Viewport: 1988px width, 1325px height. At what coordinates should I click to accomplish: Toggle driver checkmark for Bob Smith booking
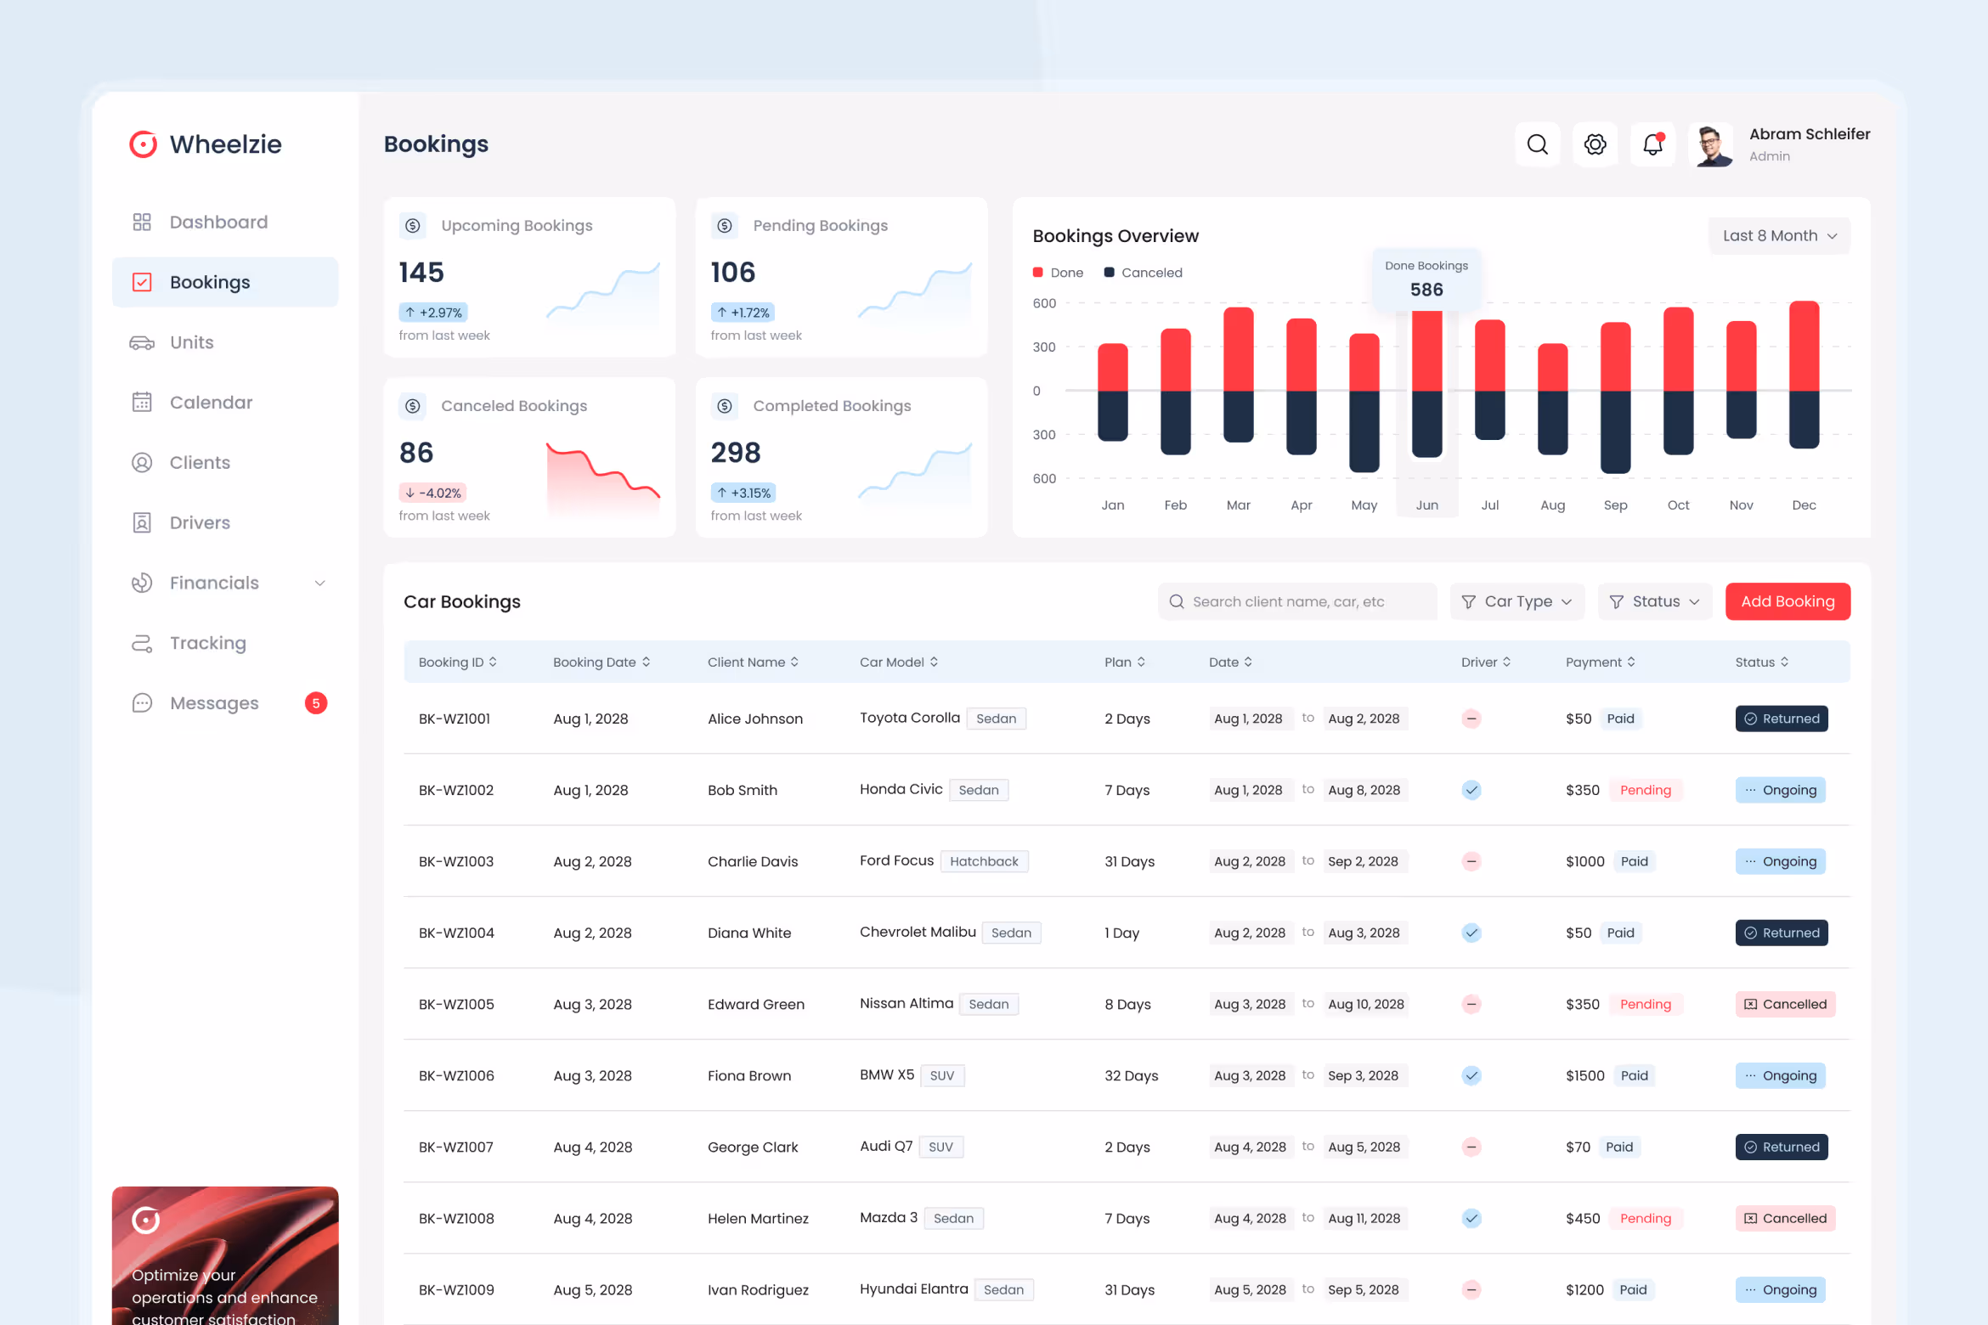click(x=1471, y=790)
